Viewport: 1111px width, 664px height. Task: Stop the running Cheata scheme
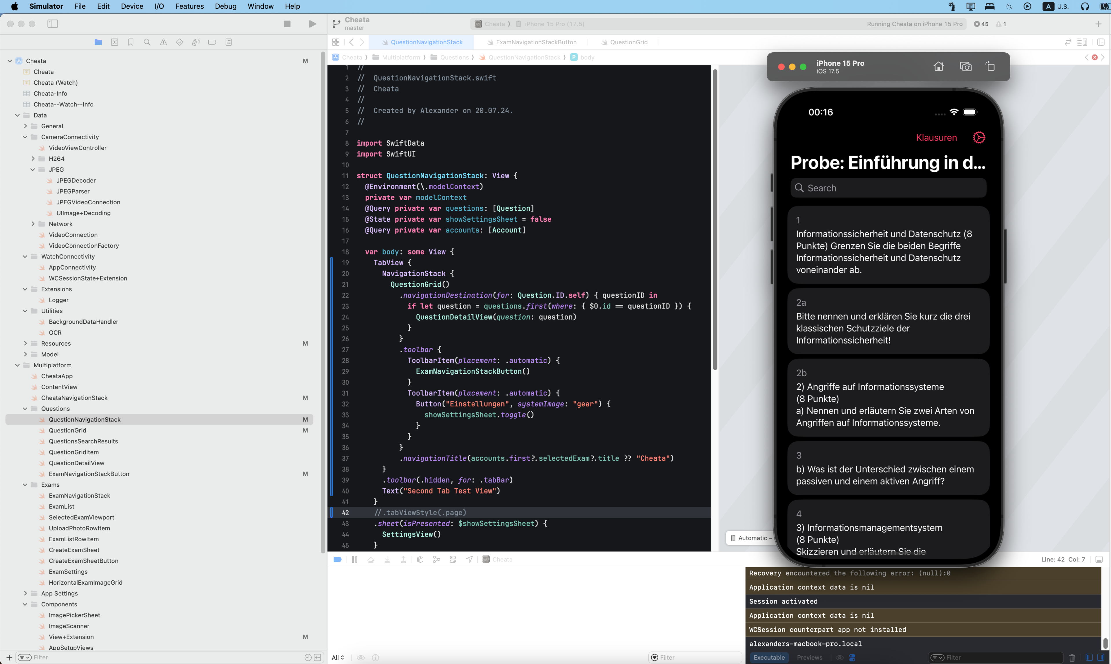(287, 24)
